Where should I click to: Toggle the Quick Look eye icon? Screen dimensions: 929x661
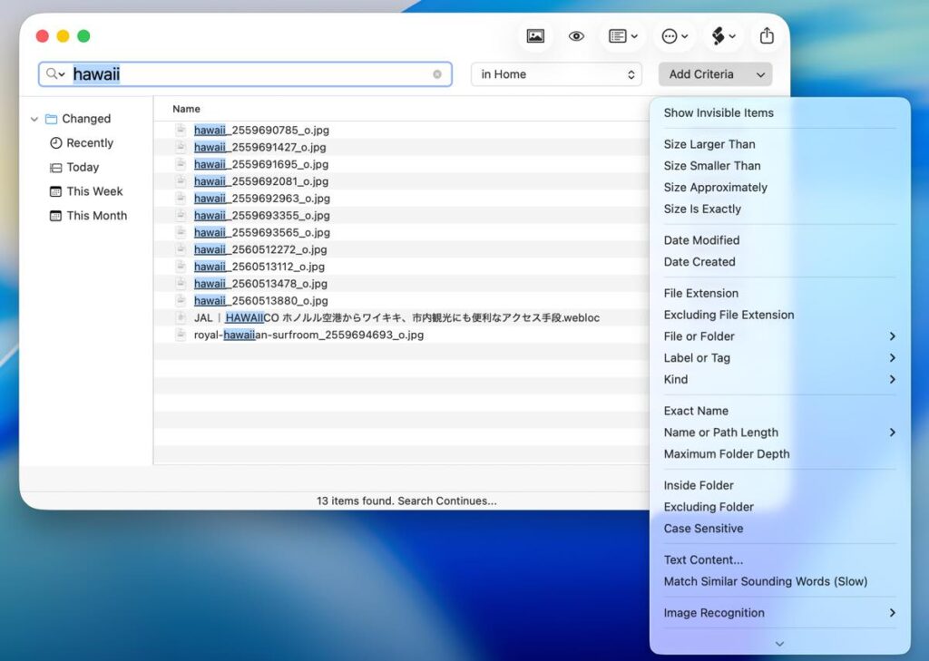tap(576, 36)
